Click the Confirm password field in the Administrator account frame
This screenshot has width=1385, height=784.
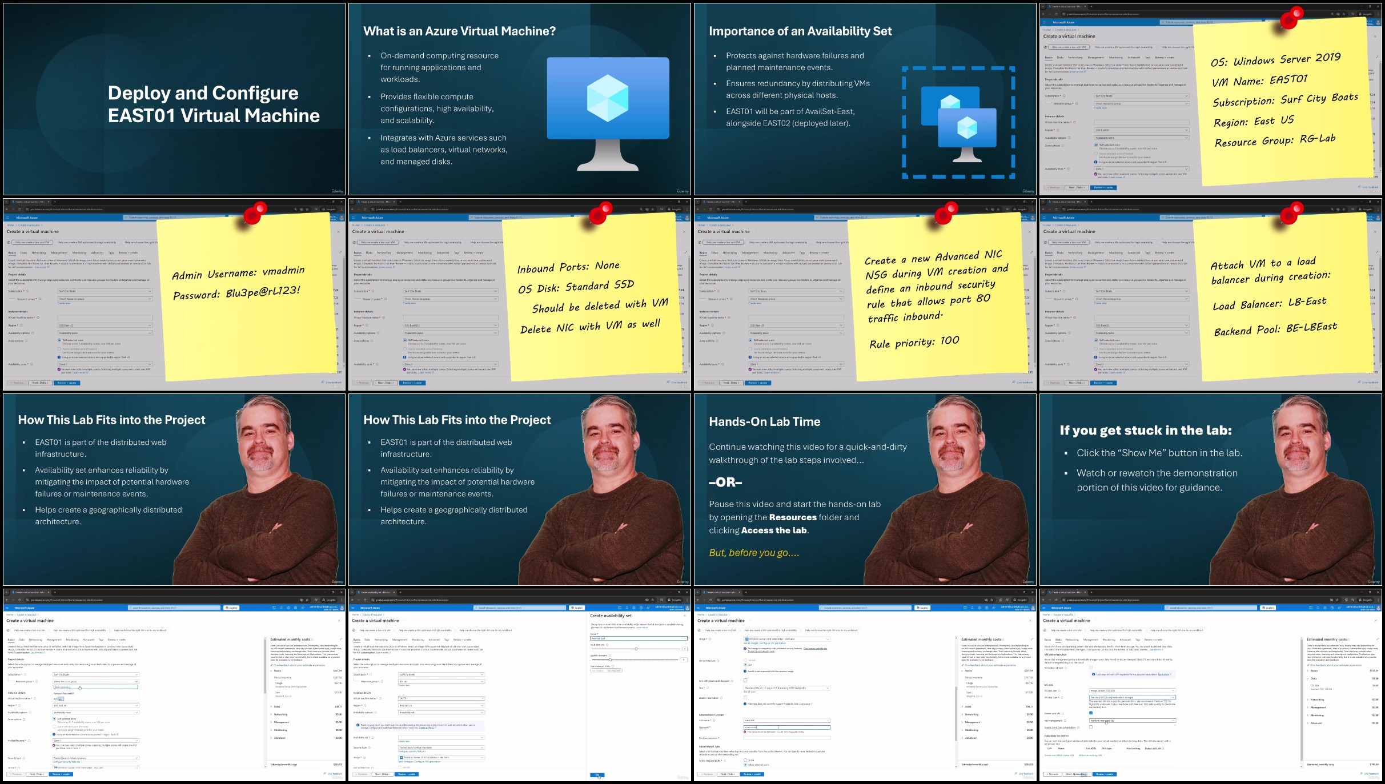pyautogui.click(x=787, y=738)
